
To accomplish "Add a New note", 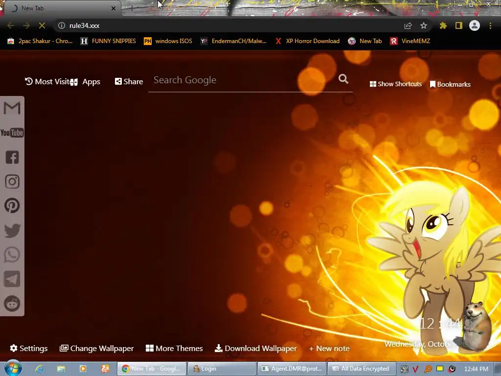I will pyautogui.click(x=329, y=349).
